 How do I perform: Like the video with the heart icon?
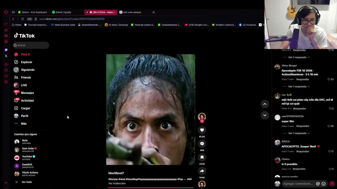point(202,130)
